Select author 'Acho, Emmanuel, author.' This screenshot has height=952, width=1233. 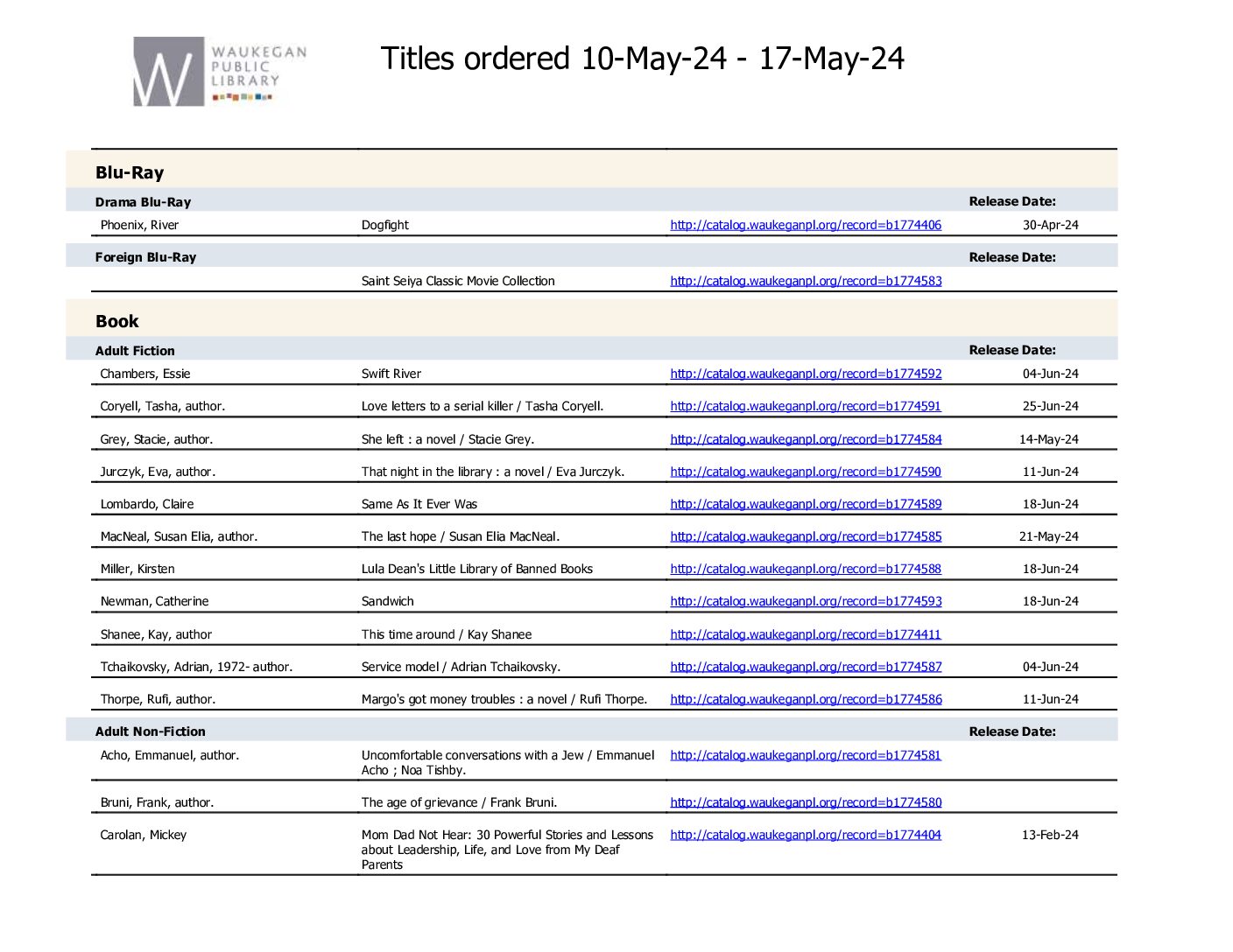click(169, 755)
